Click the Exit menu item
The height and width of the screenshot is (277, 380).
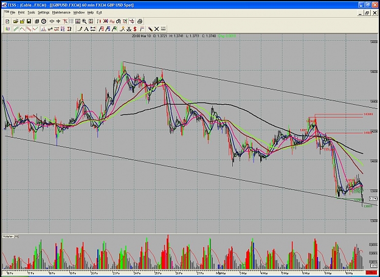coord(99,12)
